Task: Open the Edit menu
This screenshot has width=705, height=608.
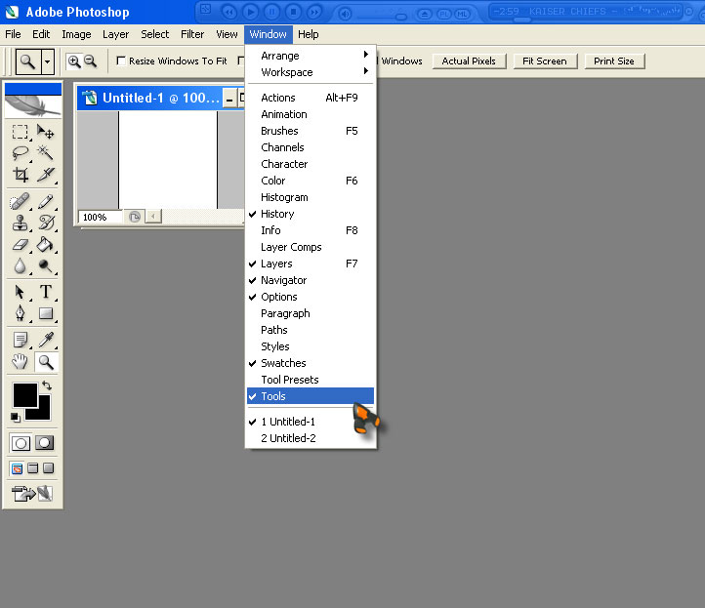Action: [41, 34]
